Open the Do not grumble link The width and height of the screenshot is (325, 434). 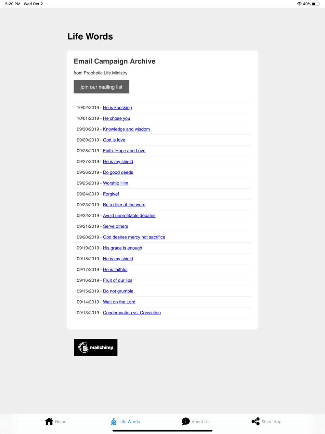pos(118,291)
